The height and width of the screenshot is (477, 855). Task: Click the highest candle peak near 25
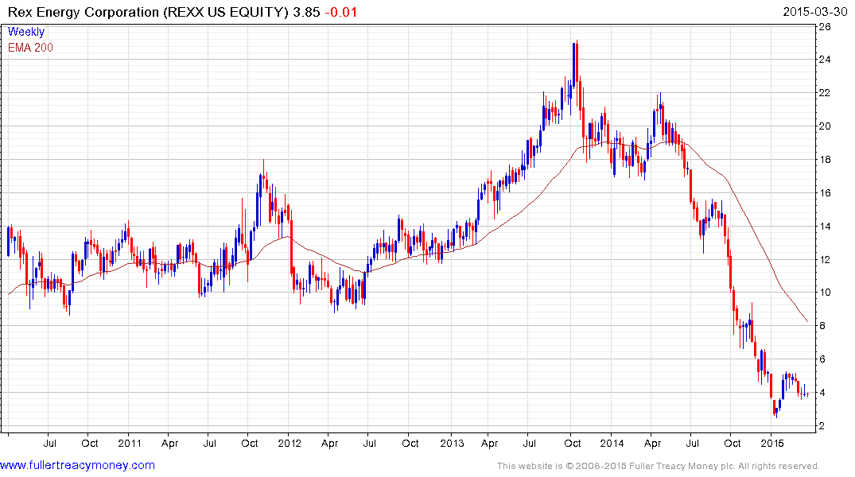[574, 44]
